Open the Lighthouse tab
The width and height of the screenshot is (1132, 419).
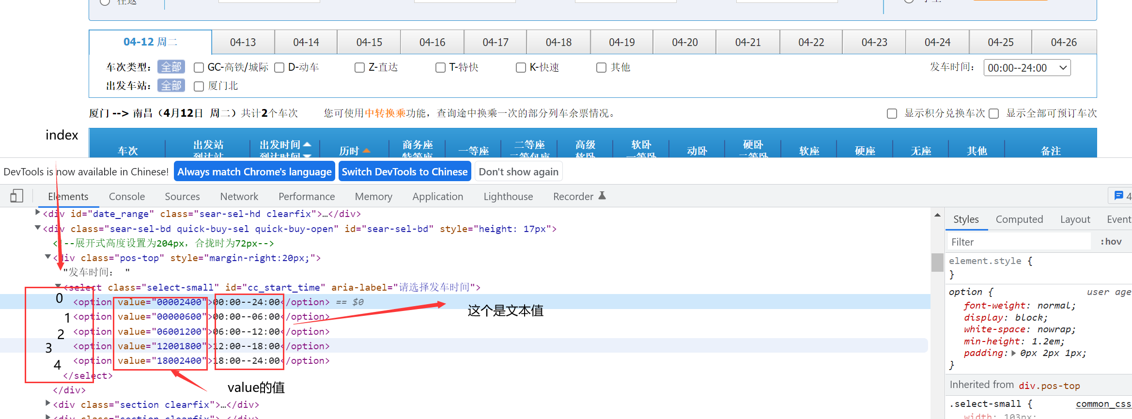pyautogui.click(x=508, y=196)
